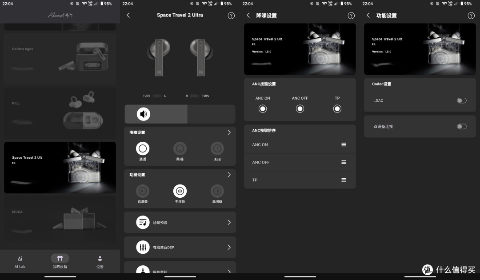Open the 固件更新 firmware update row

point(180,268)
